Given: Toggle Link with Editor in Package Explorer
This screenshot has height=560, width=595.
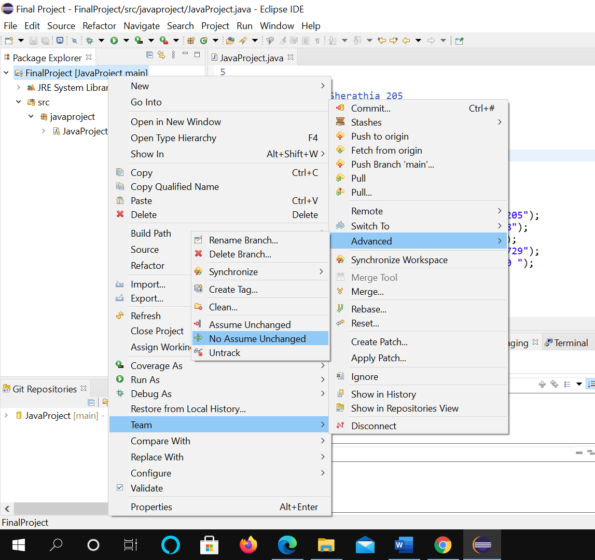Looking at the screenshot, I should click(161, 55).
